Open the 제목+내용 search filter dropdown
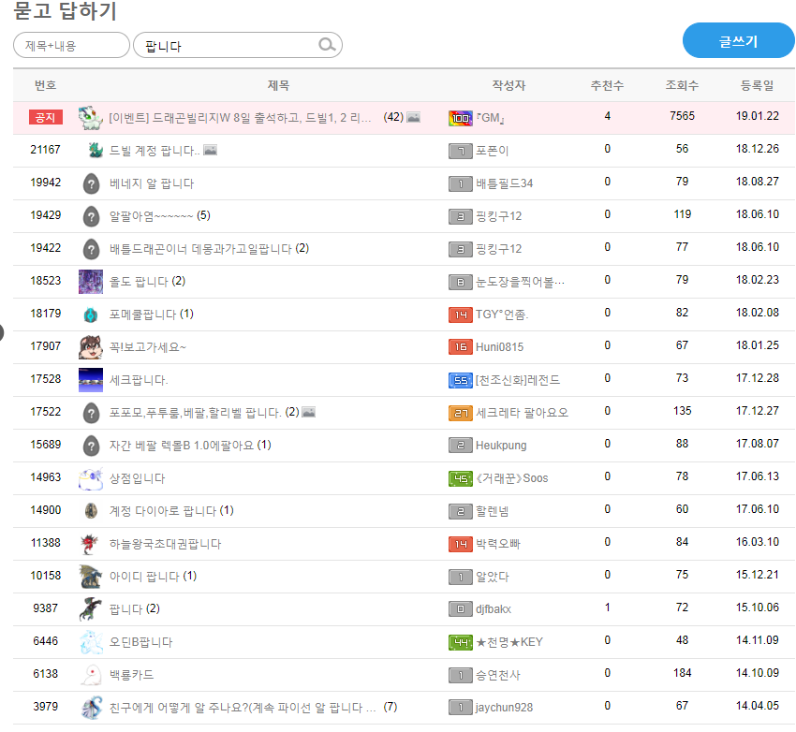796x732 pixels. coord(71,45)
